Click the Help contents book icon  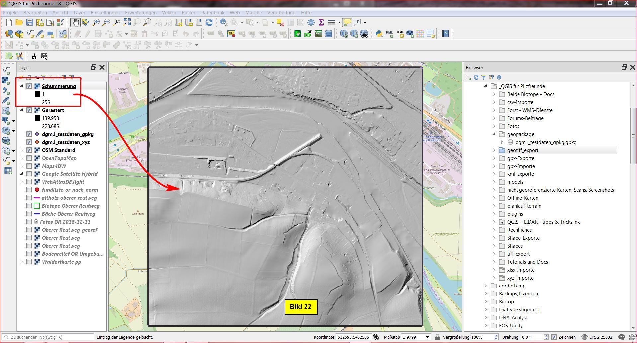coord(445,34)
